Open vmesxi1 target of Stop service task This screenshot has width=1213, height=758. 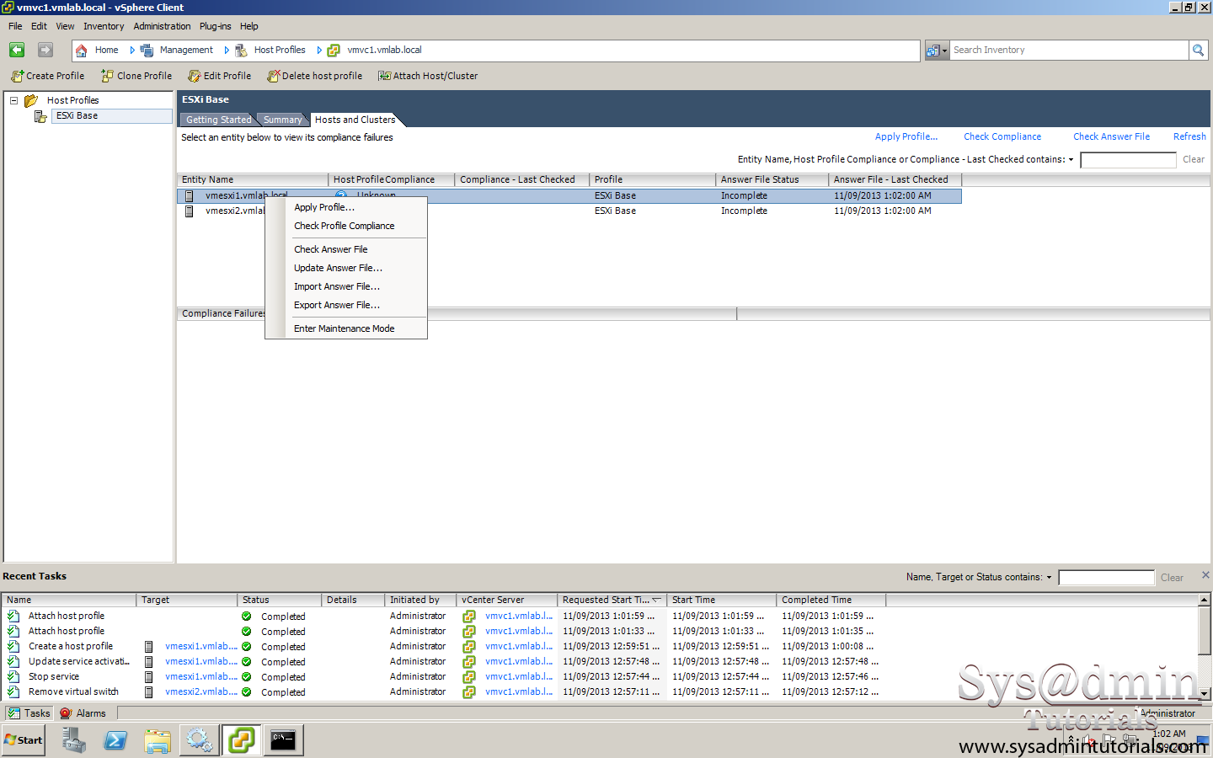(x=201, y=677)
